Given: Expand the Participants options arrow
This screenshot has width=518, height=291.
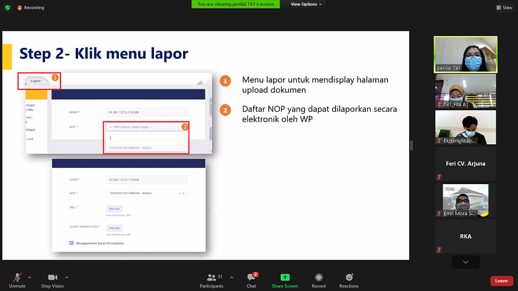Looking at the screenshot, I should 231,277.
